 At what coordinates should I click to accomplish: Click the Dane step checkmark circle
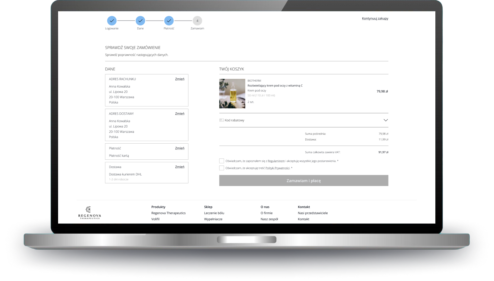pyautogui.click(x=140, y=21)
